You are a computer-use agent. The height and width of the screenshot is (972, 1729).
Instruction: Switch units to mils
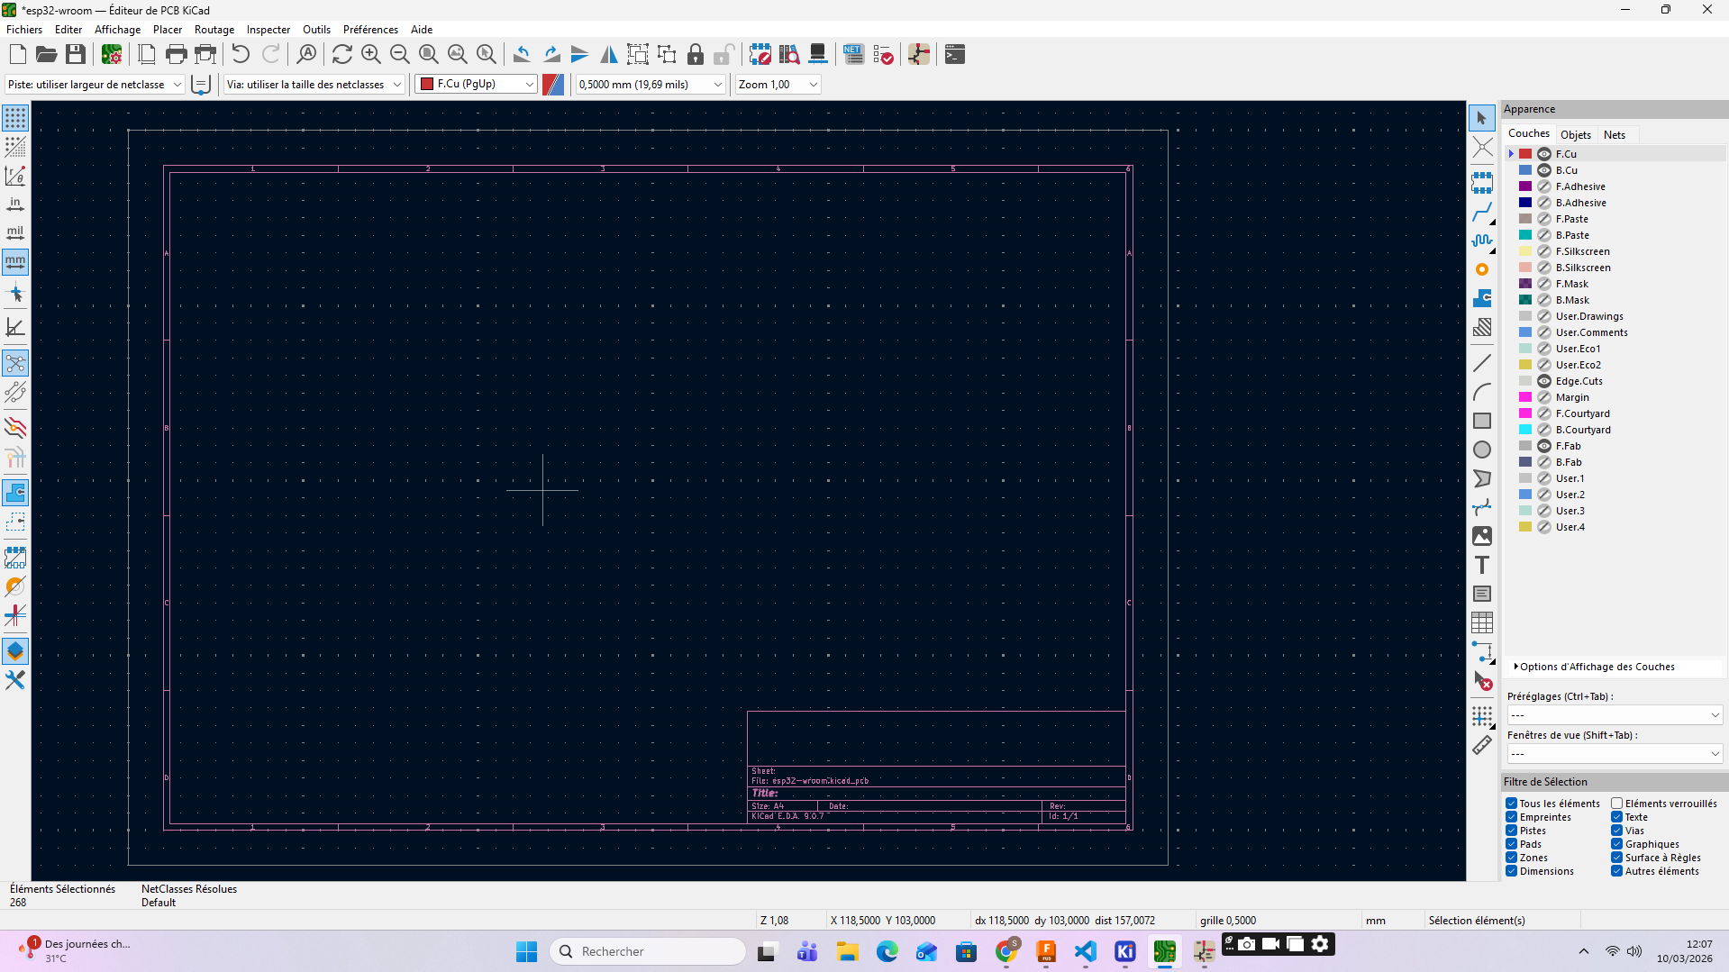pyautogui.click(x=15, y=233)
